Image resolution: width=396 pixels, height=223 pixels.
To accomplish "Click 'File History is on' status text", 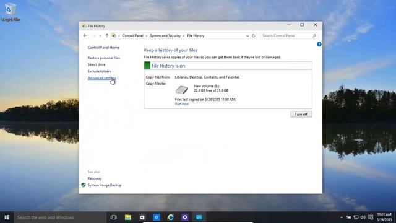I will (168, 66).
